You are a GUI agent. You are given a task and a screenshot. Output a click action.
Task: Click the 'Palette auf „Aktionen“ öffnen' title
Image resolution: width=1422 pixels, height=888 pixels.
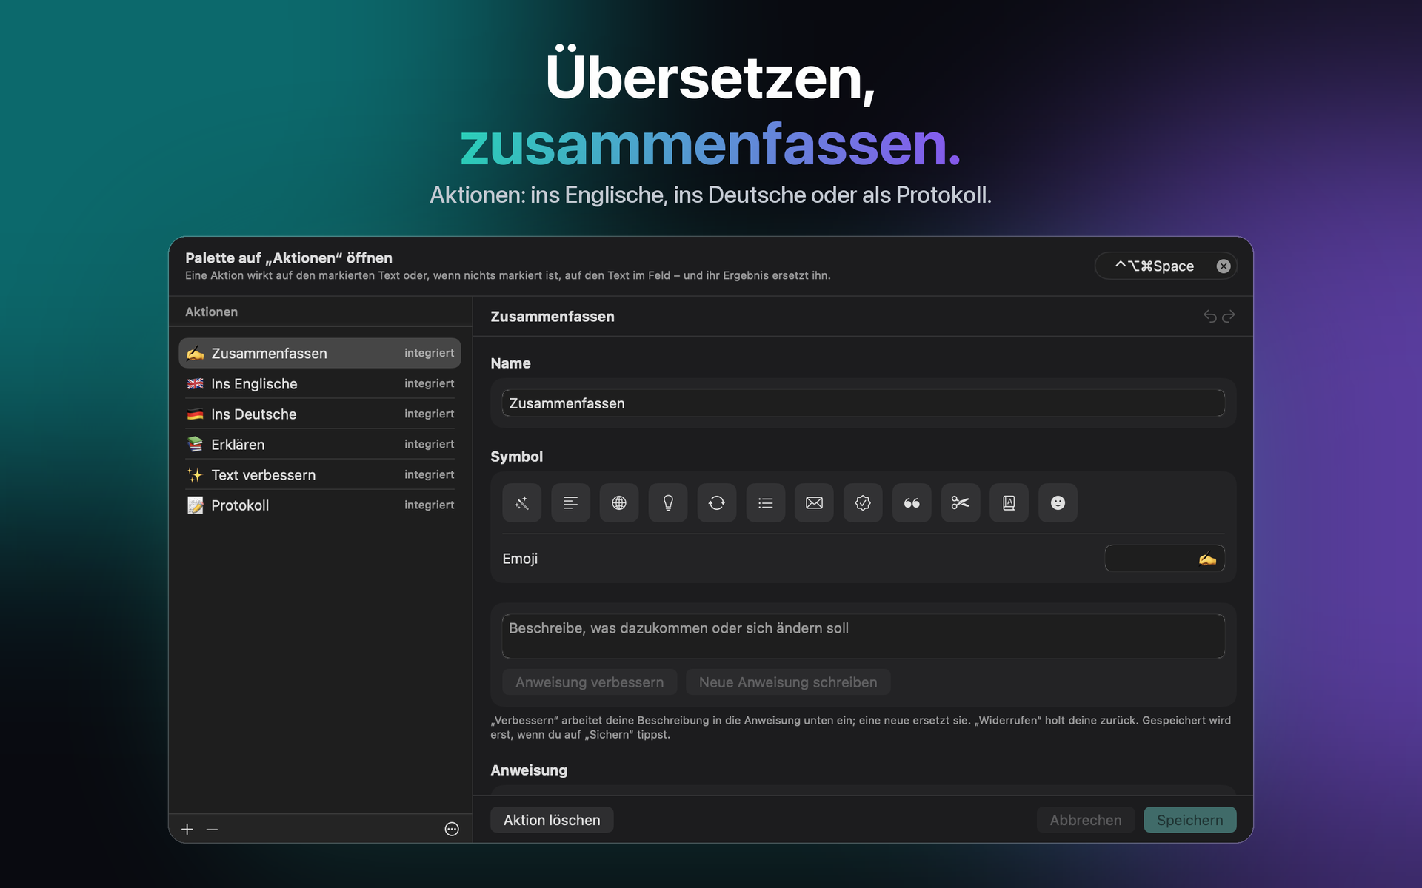pos(289,258)
